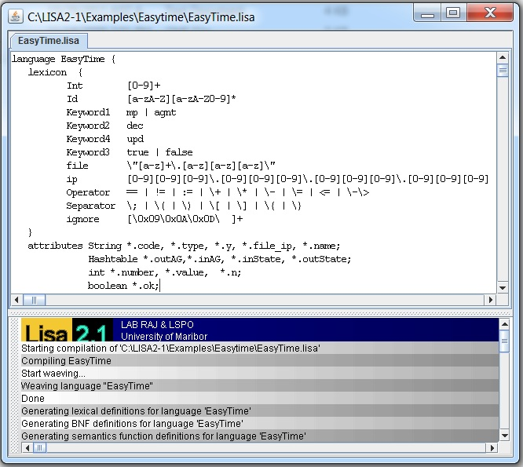Screen dimensions: 523x467
Task: Click the 'Start waeving...' log line
Action: (260, 374)
